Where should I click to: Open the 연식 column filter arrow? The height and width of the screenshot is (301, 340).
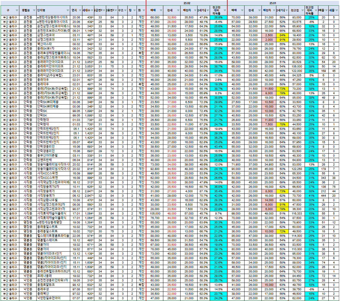(x=80, y=10)
